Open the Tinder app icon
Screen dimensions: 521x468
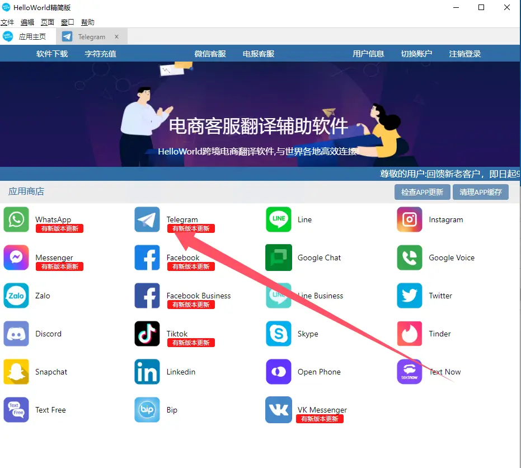coord(410,334)
